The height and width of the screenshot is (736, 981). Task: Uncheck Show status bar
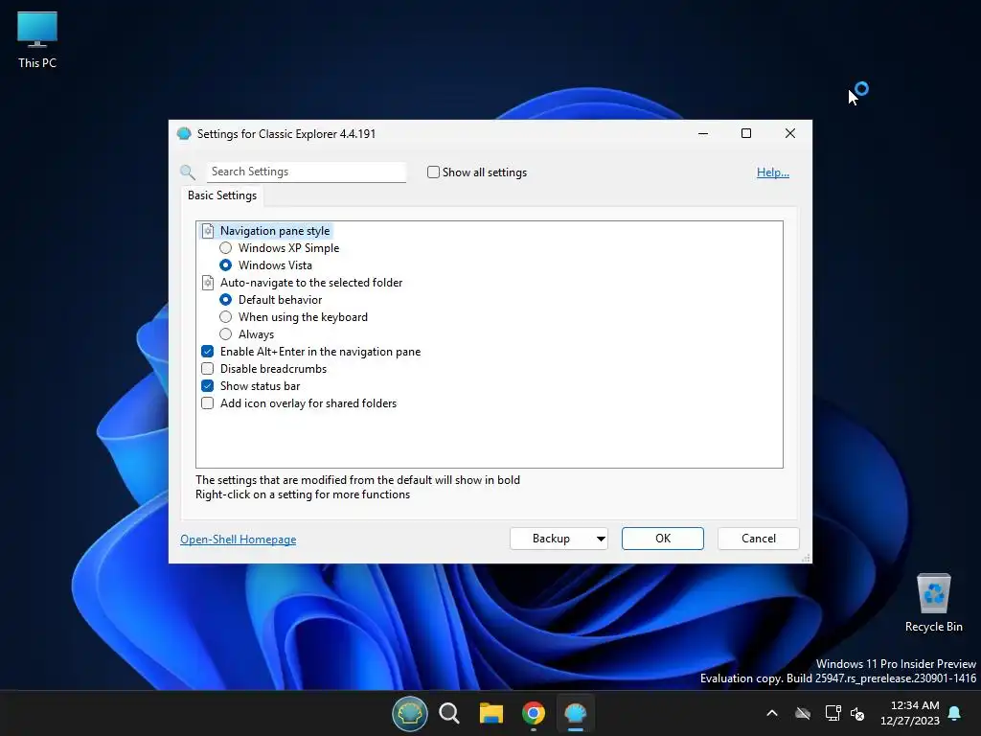click(x=208, y=386)
